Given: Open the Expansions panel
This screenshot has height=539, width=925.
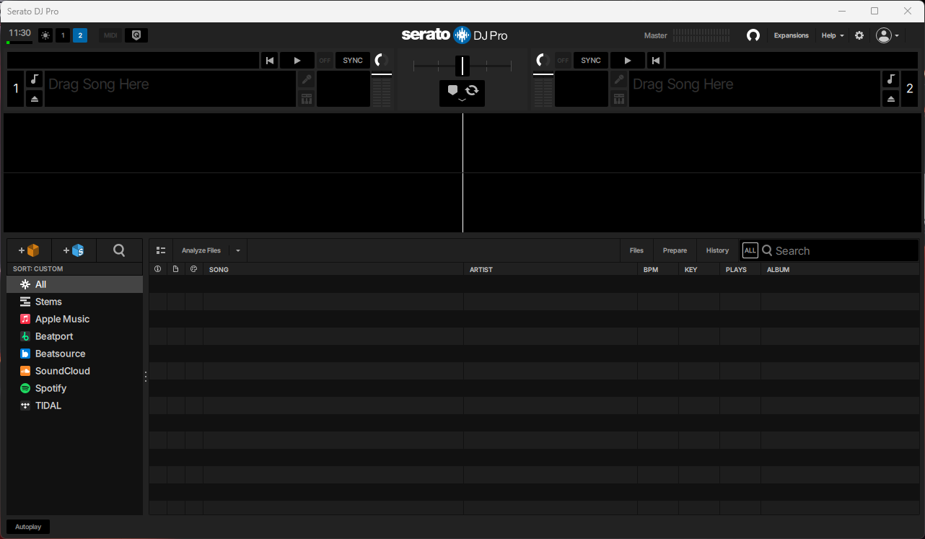Looking at the screenshot, I should point(792,35).
